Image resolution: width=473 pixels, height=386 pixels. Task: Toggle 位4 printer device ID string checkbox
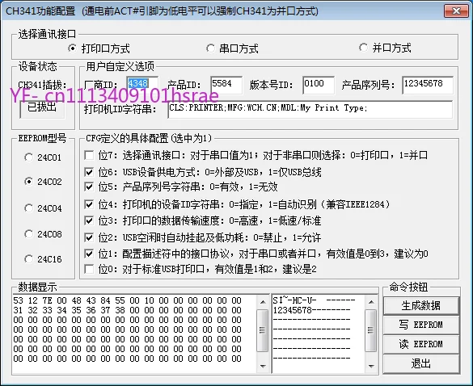tap(89, 204)
